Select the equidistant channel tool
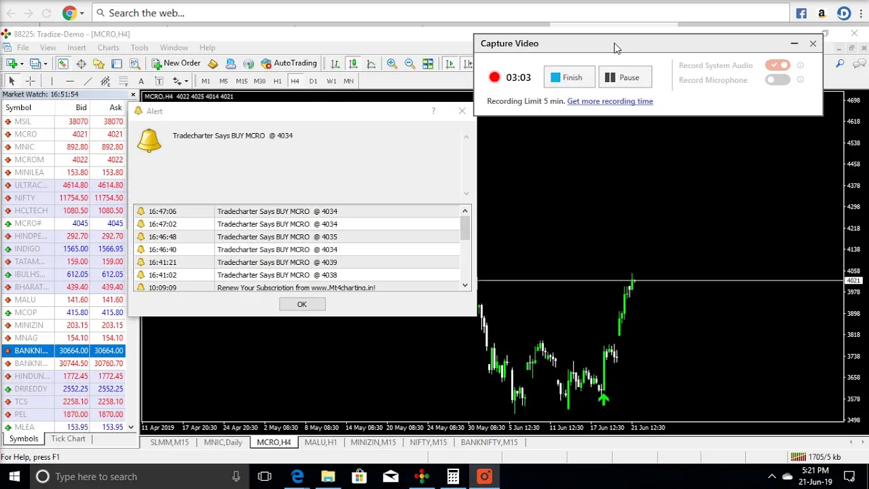 (x=105, y=81)
